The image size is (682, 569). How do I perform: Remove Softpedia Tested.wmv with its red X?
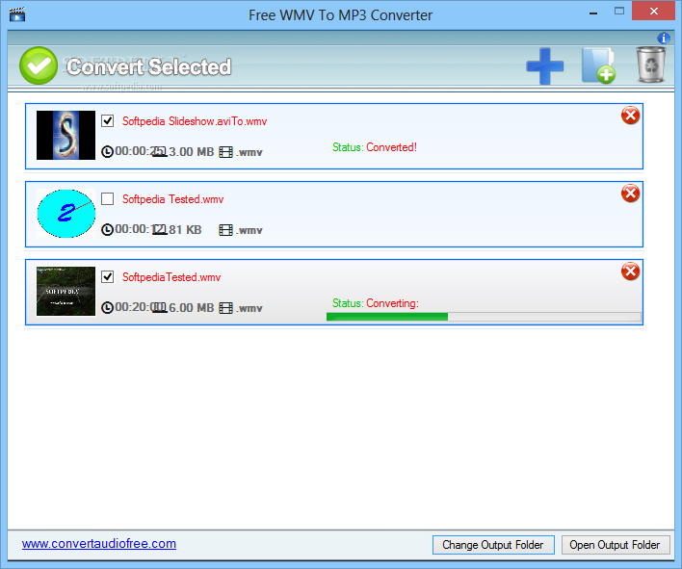[x=630, y=193]
